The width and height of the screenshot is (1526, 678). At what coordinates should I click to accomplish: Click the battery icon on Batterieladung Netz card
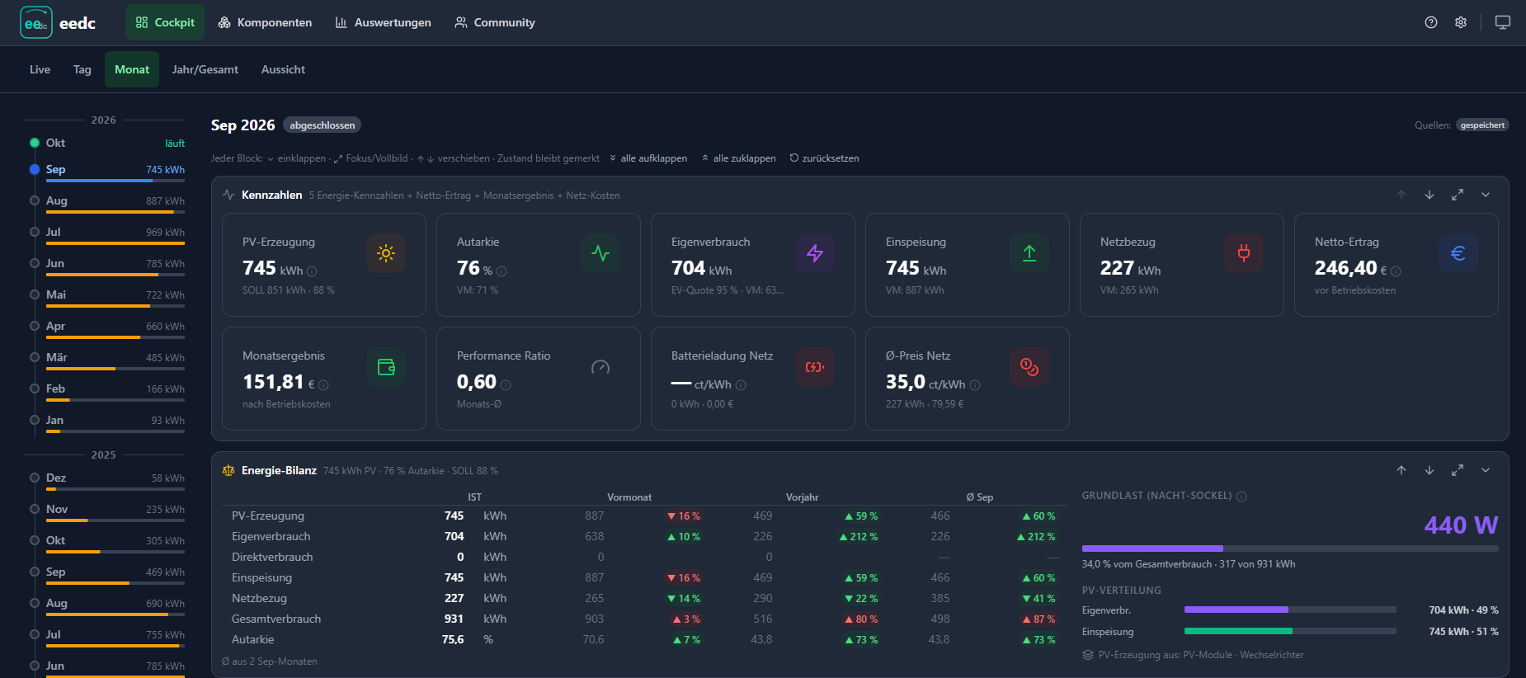point(815,367)
